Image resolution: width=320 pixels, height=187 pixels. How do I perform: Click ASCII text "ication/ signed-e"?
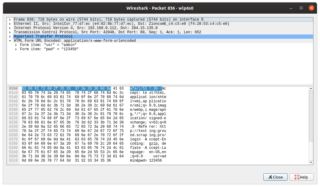(148, 118)
